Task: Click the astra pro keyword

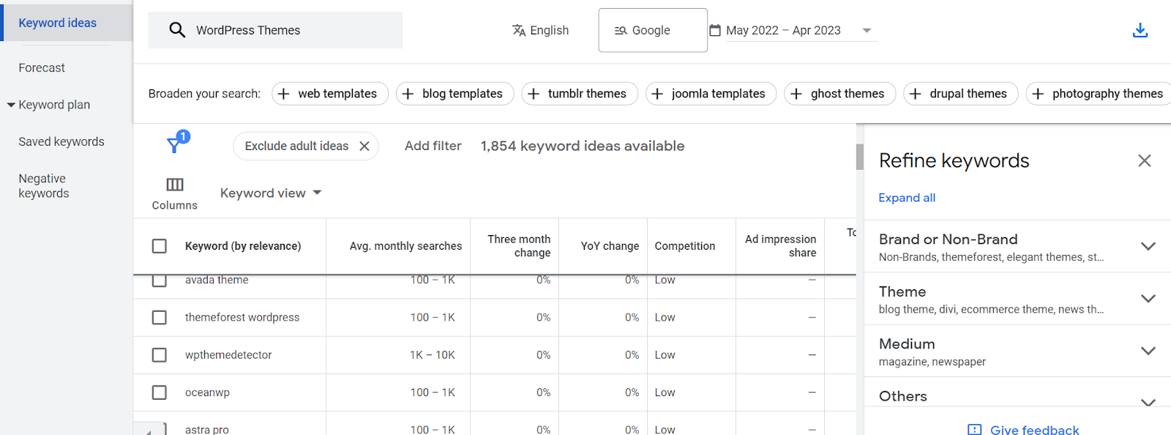Action: [207, 429]
